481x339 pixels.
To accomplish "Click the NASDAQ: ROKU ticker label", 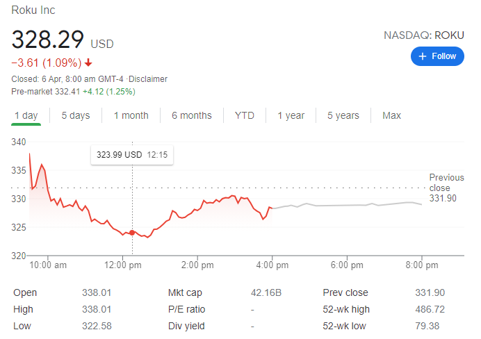I will pyautogui.click(x=424, y=35).
